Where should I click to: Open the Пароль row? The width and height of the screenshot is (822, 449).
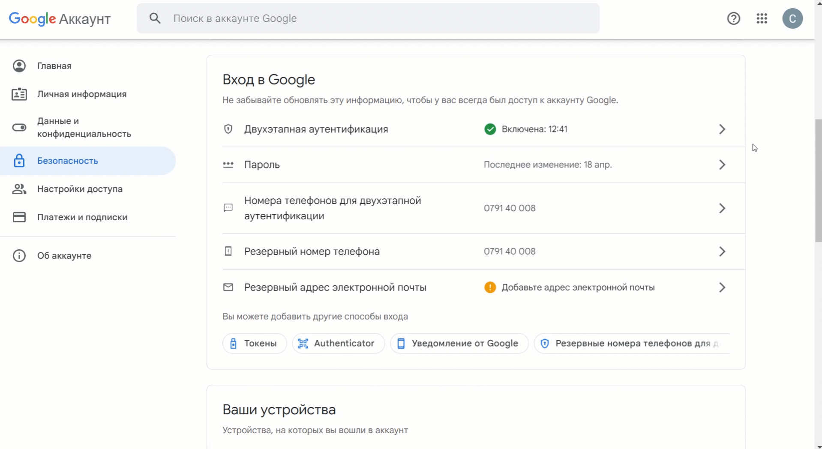point(483,165)
